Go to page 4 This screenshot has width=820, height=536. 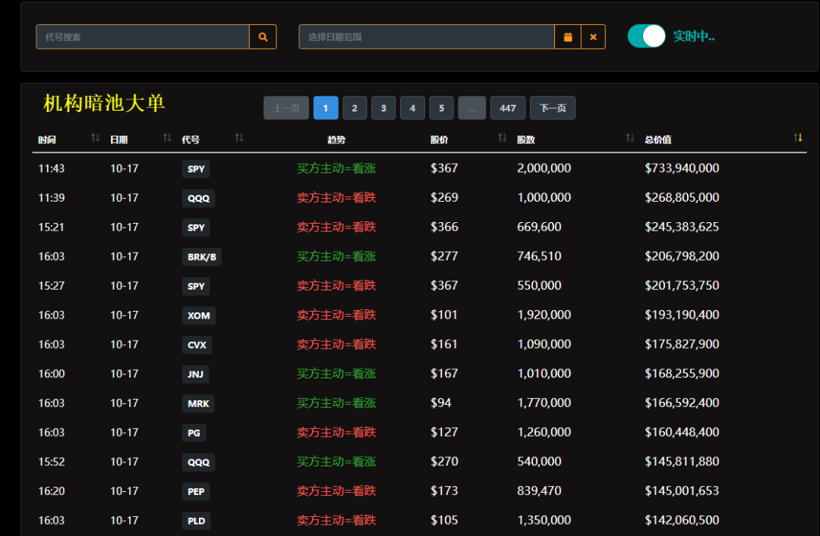tap(412, 108)
